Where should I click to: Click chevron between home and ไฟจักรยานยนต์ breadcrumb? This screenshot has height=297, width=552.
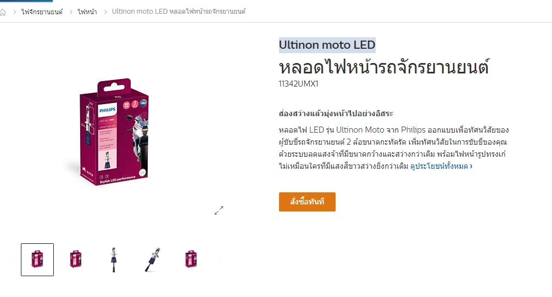tap(14, 12)
